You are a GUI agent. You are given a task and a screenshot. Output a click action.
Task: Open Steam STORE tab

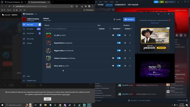101,5
